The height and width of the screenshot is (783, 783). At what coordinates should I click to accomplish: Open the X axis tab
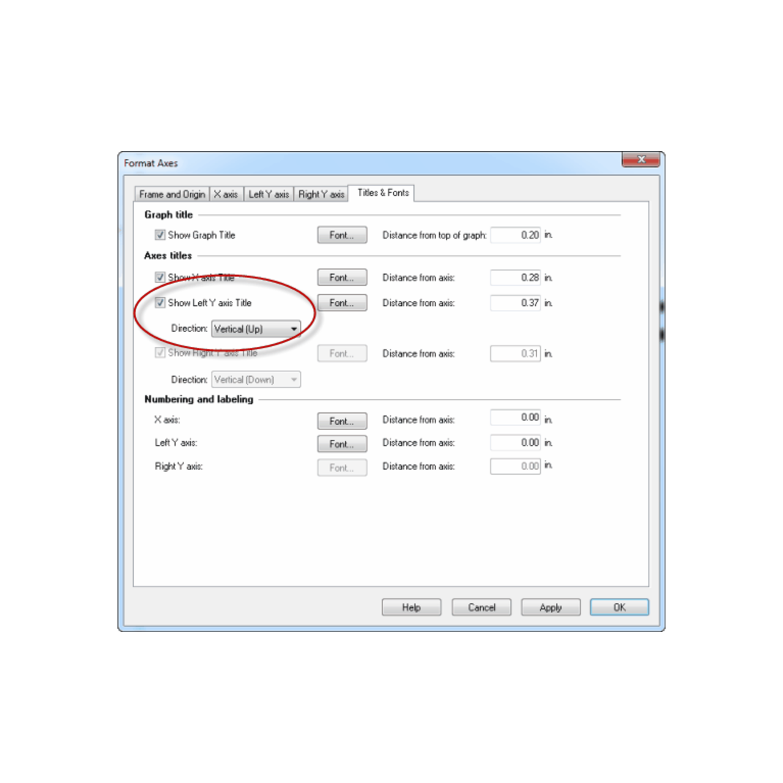[226, 195]
